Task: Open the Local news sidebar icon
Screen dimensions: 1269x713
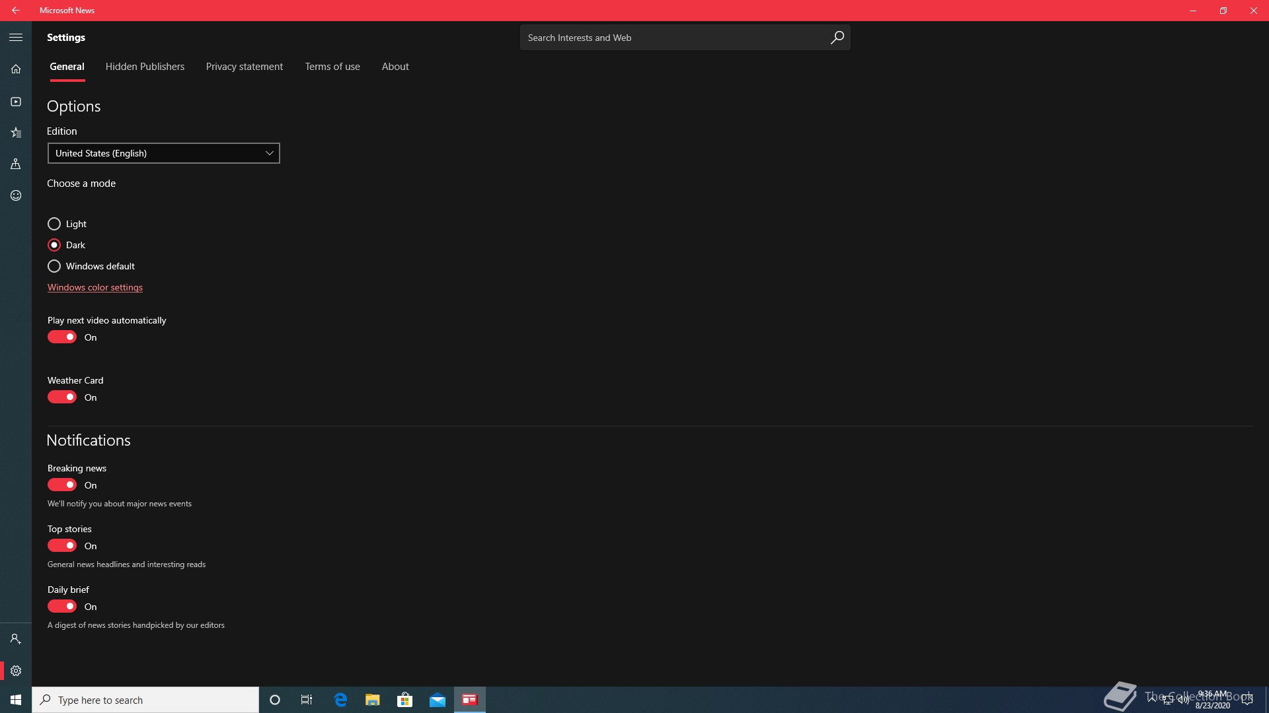Action: tap(16, 164)
